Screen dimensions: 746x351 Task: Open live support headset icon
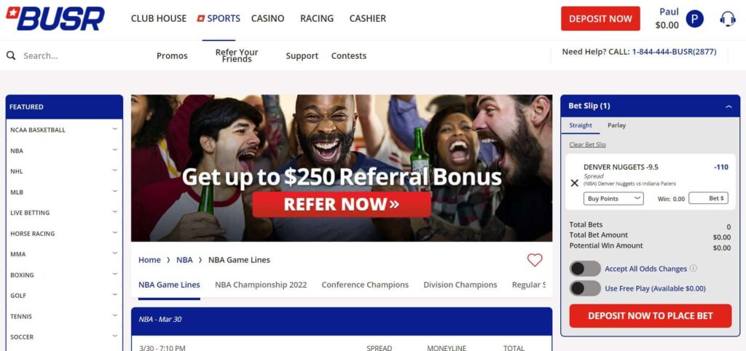(728, 19)
